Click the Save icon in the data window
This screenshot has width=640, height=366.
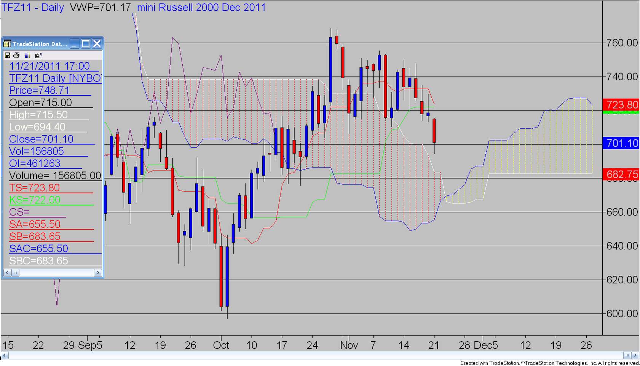[x=7, y=55]
